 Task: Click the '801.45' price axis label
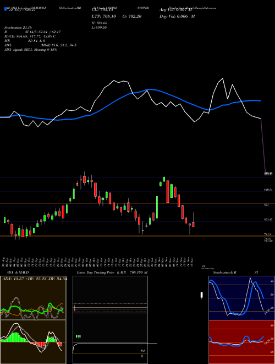[x=268, y=220]
